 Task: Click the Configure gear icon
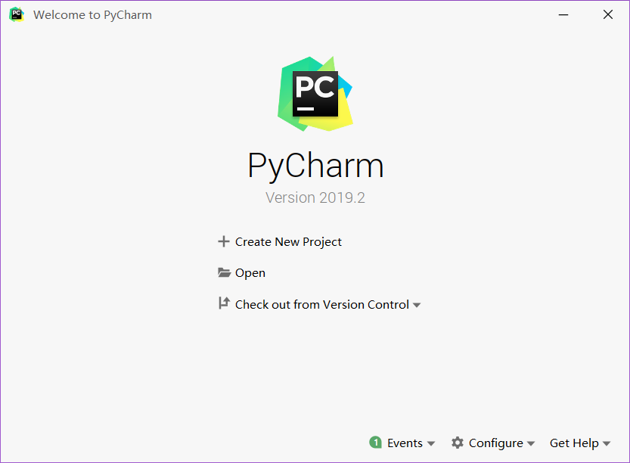[x=458, y=443]
